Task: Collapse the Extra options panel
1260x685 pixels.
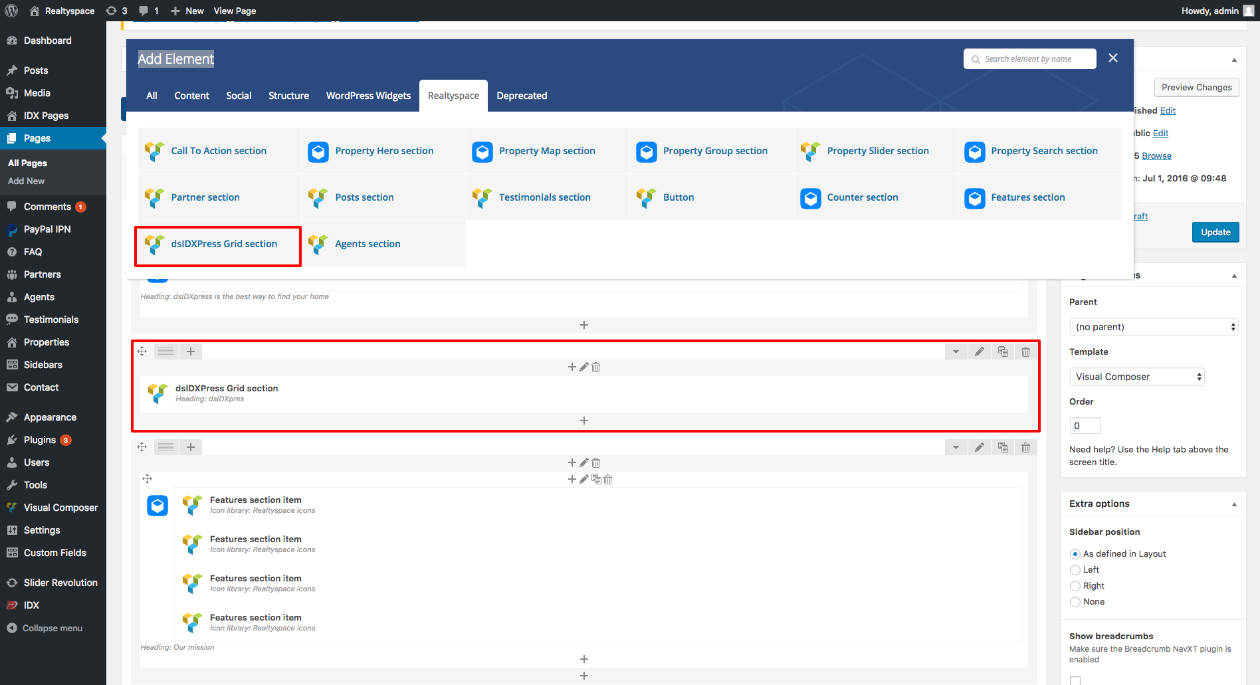Action: pyautogui.click(x=1234, y=504)
